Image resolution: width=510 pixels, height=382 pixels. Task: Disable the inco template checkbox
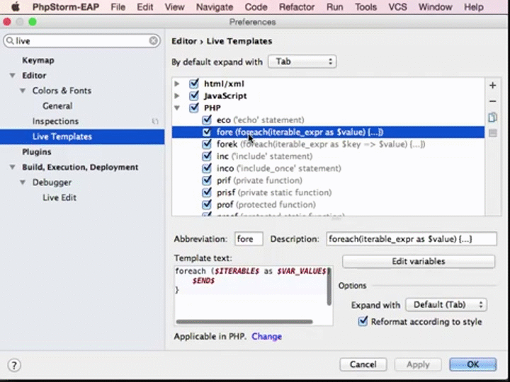(x=207, y=168)
